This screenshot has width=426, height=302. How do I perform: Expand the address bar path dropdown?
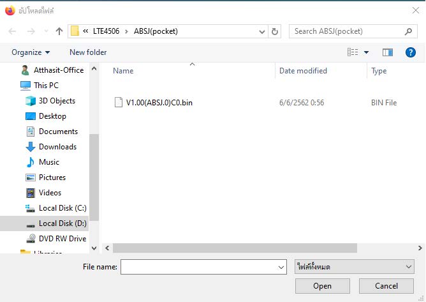click(x=262, y=31)
